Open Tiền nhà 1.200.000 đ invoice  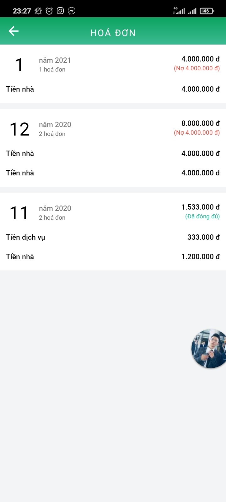113,257
